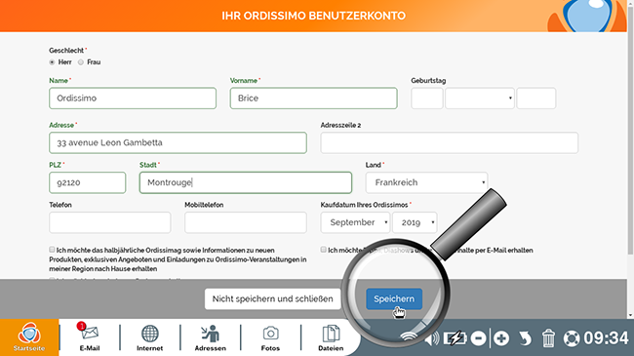The height and width of the screenshot is (356, 634).
Task: Click the Name field containing Ordissimo
Action: [133, 99]
